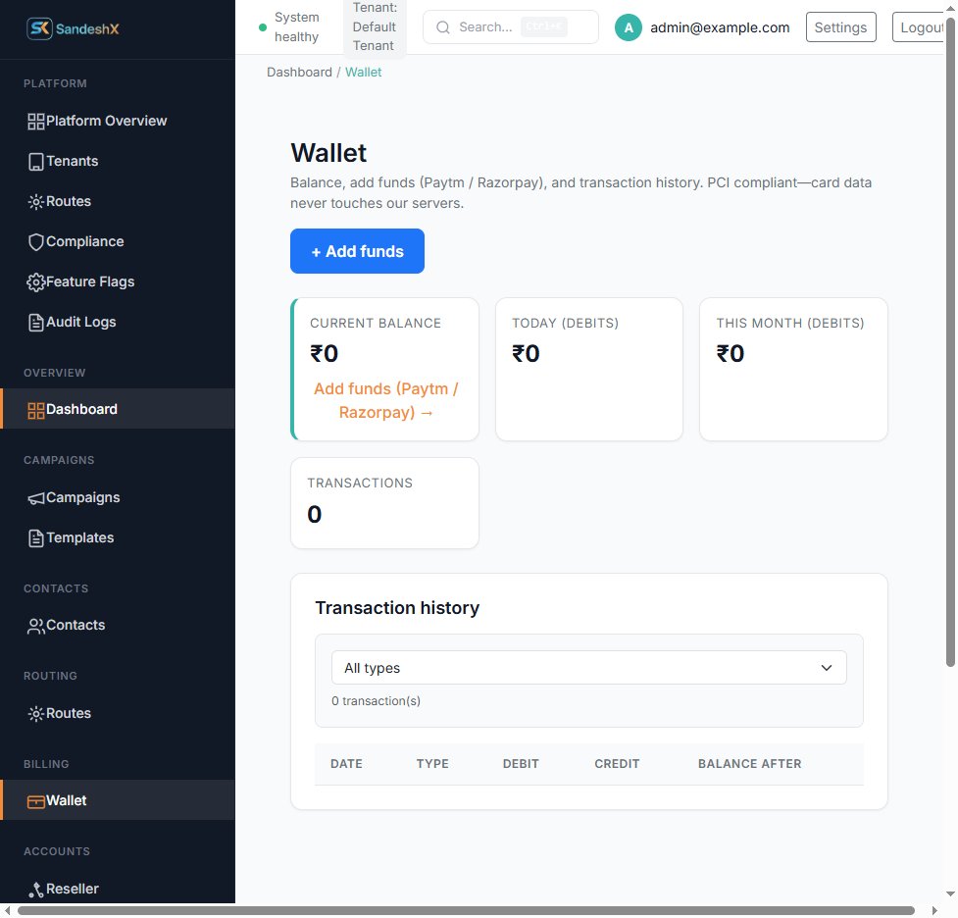The width and height of the screenshot is (958, 918).
Task: Open Platform Overview menu item
Action: coord(118,121)
